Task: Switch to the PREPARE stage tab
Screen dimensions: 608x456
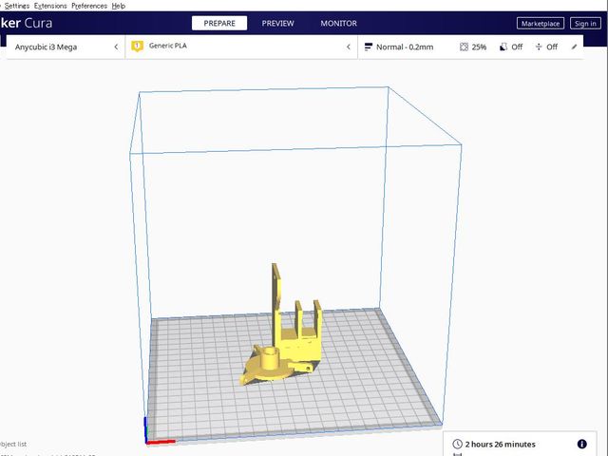Action: coord(219,23)
